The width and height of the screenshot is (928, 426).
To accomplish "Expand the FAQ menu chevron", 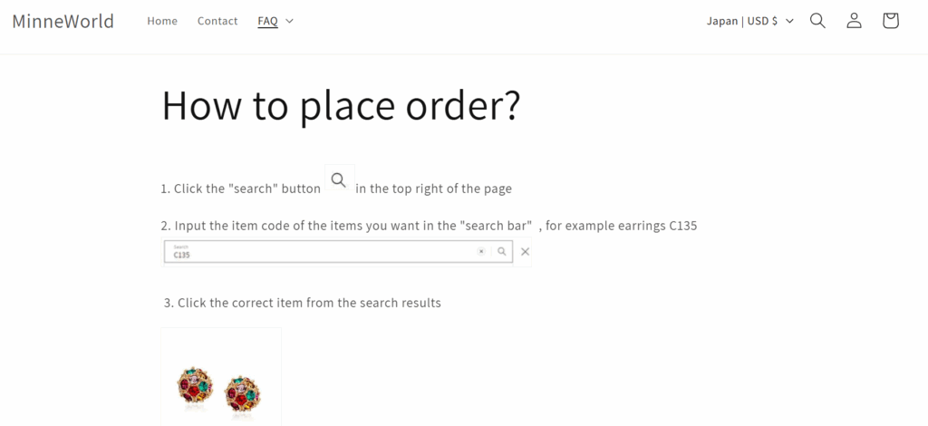I will point(289,21).
